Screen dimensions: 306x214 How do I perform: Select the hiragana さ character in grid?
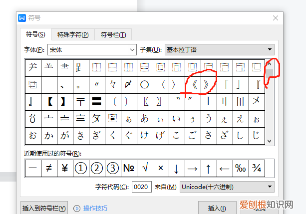tap(209, 136)
